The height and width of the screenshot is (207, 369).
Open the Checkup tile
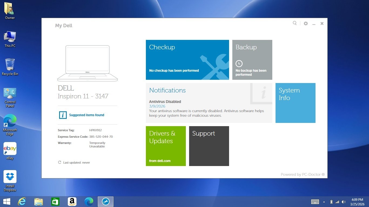pyautogui.click(x=187, y=60)
